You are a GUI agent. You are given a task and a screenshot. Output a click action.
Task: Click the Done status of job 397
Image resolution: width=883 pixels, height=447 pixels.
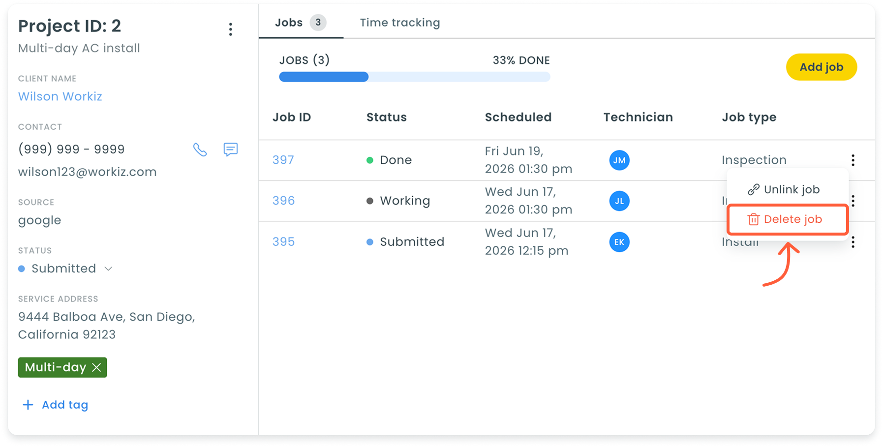click(x=390, y=160)
